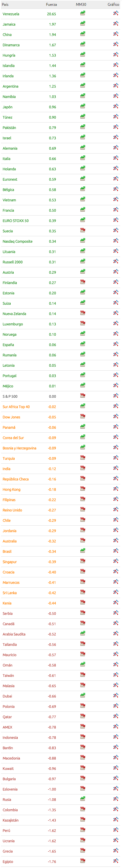The width and height of the screenshot is (122, 868).
Task: Open the Dow Jones index link
Action: (x=12, y=417)
